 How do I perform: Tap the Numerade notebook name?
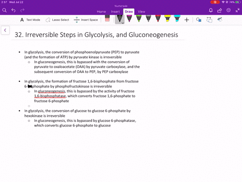[121, 6]
